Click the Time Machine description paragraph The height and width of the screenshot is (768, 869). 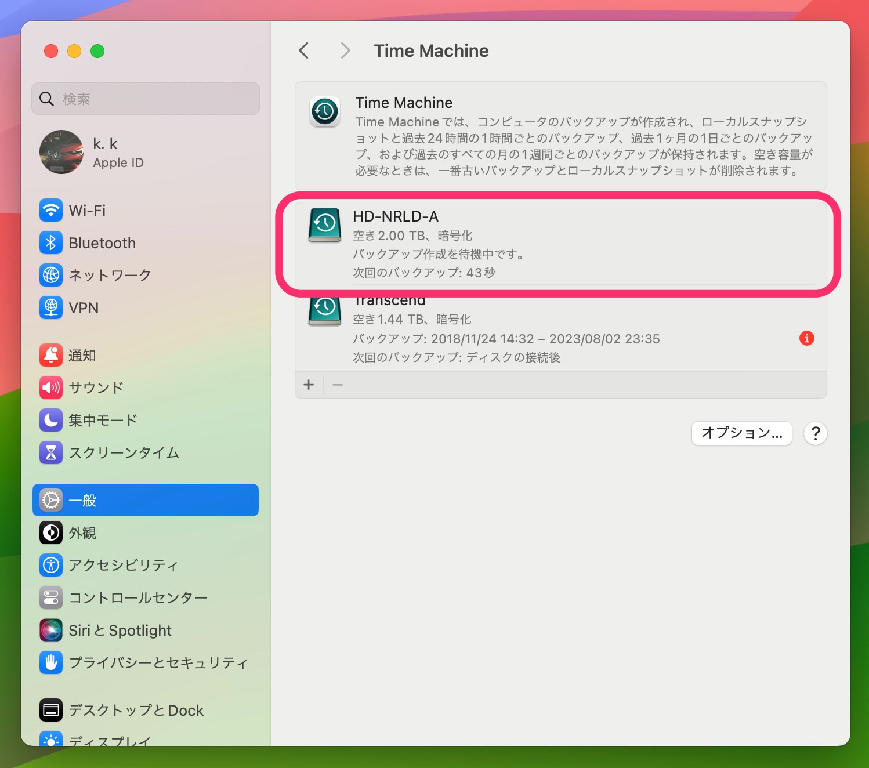[584, 146]
